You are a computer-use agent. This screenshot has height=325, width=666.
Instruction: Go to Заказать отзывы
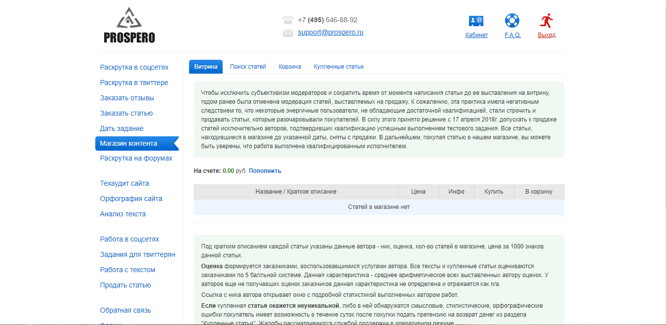[x=127, y=98]
